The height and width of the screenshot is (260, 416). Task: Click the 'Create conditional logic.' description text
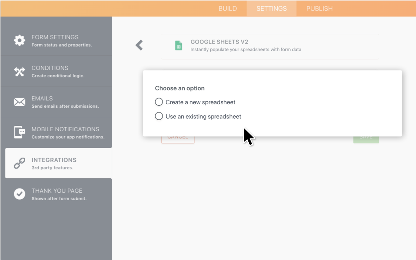coord(58,76)
